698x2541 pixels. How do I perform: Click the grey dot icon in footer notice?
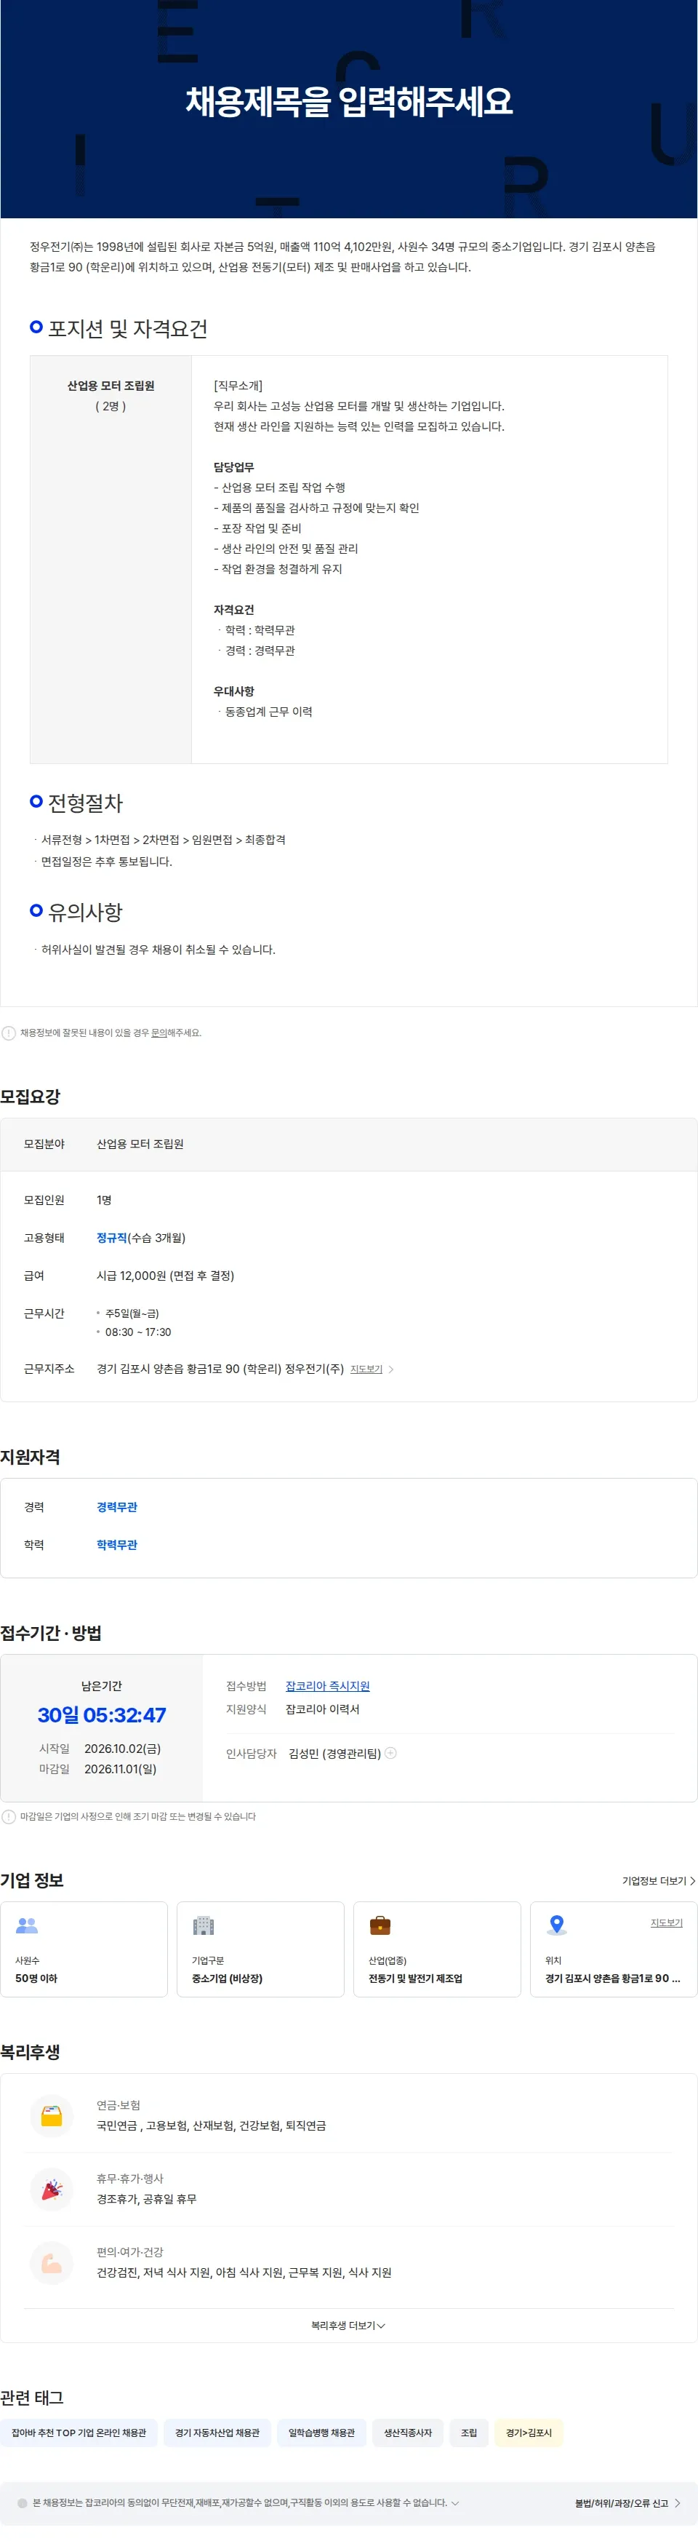(x=22, y=2502)
